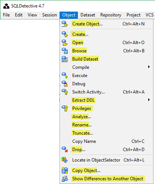Screen dimensions: 155x184
Task: Click the Locate in ObjectSelector target icon
Action: coord(65,160)
